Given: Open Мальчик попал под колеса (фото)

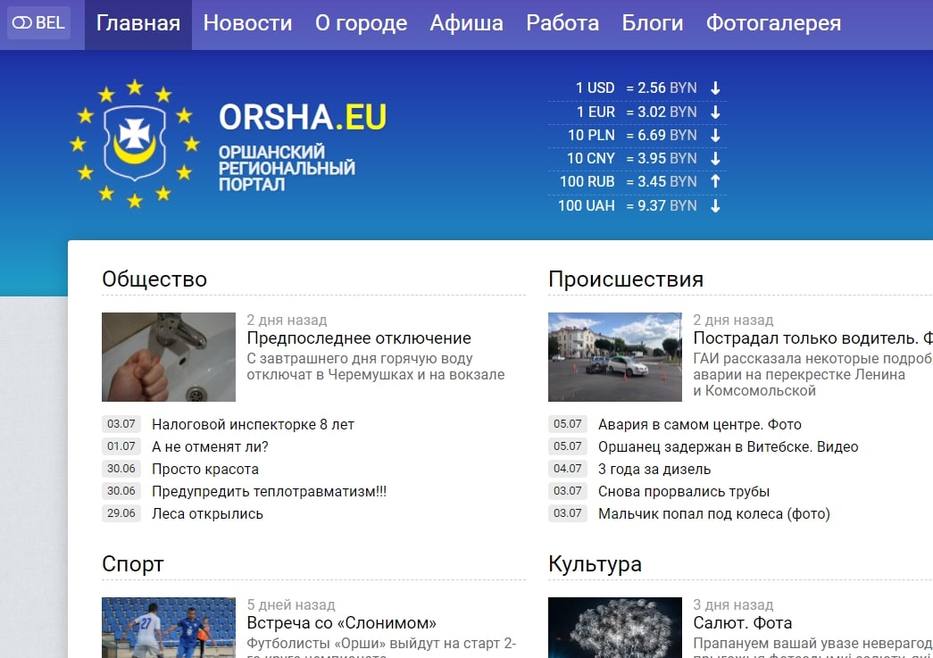Looking at the screenshot, I should pos(714,513).
